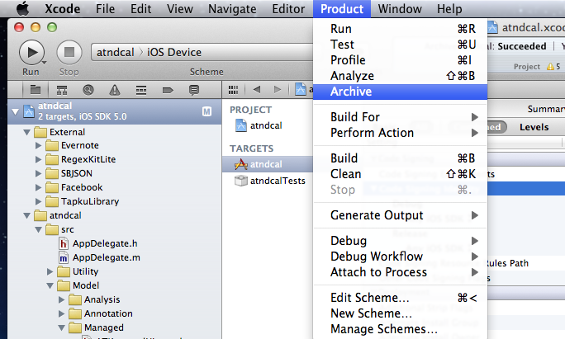Collapse the External group
This screenshot has width=565, height=339.
click(26, 132)
